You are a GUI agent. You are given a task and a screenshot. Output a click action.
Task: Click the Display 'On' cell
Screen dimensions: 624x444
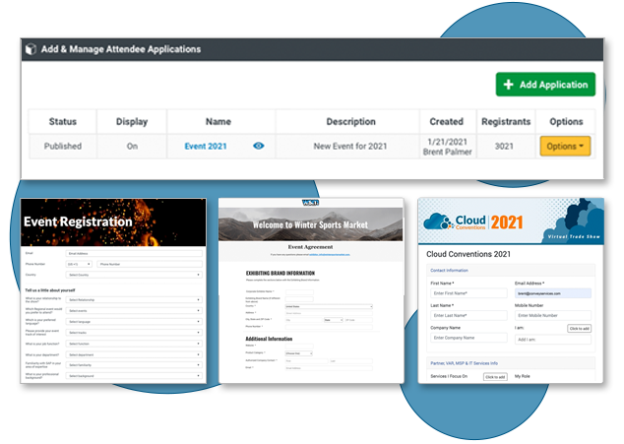[x=132, y=146]
